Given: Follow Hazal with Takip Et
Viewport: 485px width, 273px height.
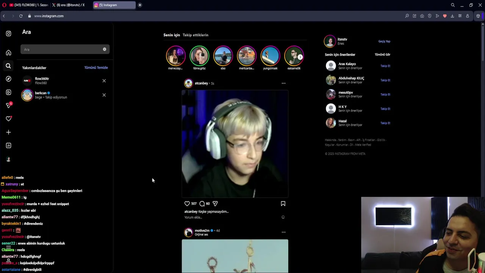Looking at the screenshot, I should [385, 123].
